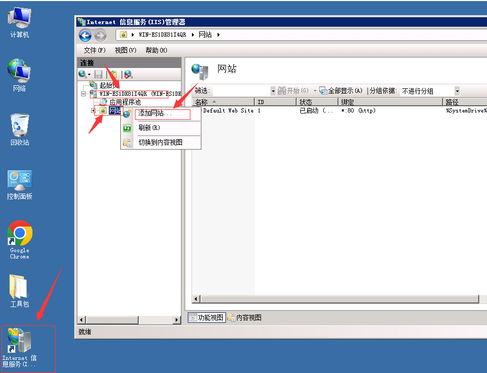Image resolution: width=487 pixels, height=373 pixels.
Task: Collapse the WIN-ES1DK81I4QR server node
Action: pyautogui.click(x=83, y=94)
